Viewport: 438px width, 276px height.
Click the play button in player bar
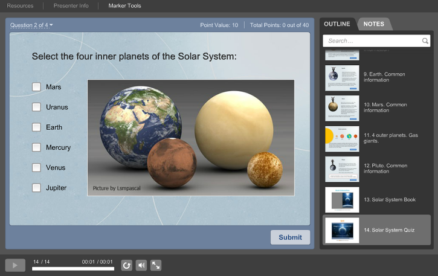15,265
